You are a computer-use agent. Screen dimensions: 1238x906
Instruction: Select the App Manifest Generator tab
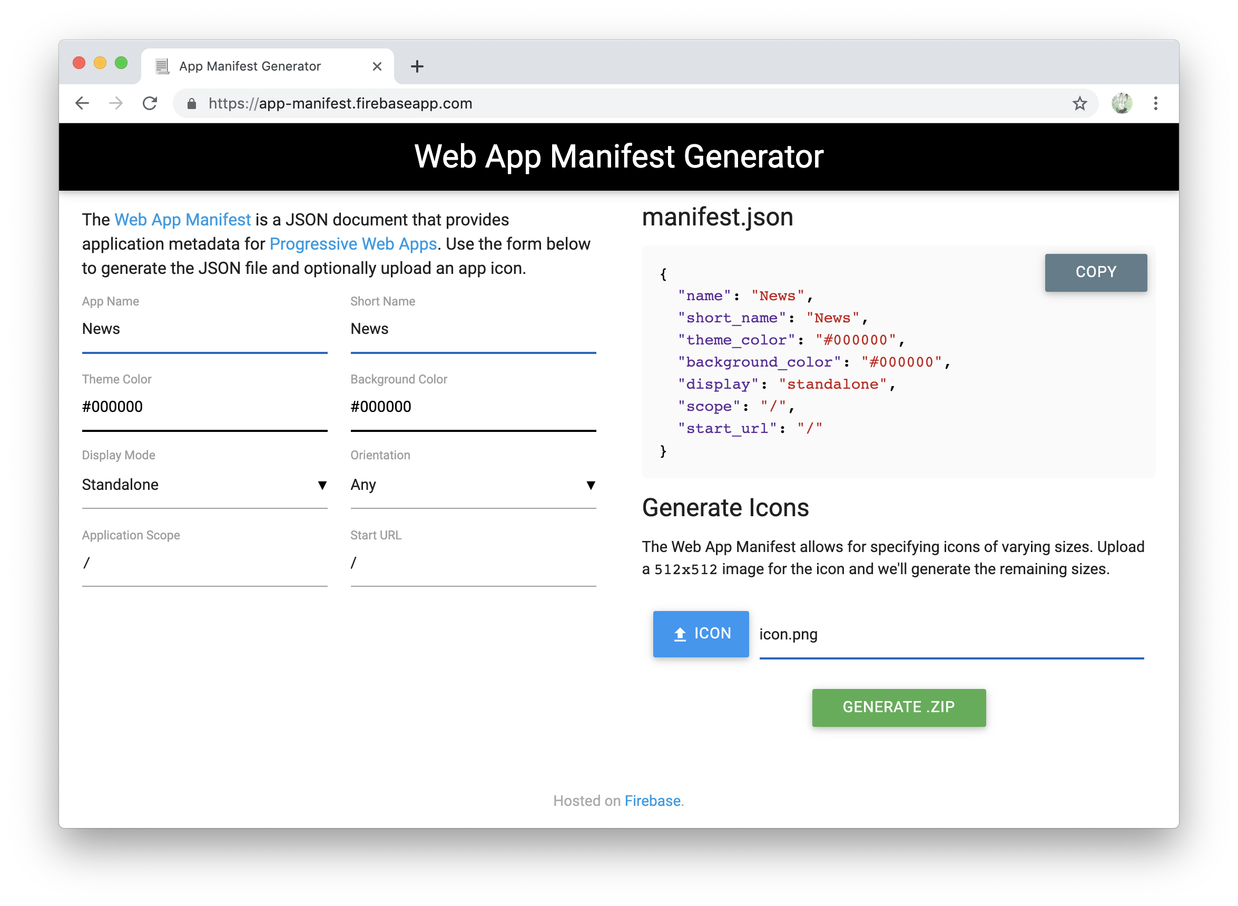point(250,65)
